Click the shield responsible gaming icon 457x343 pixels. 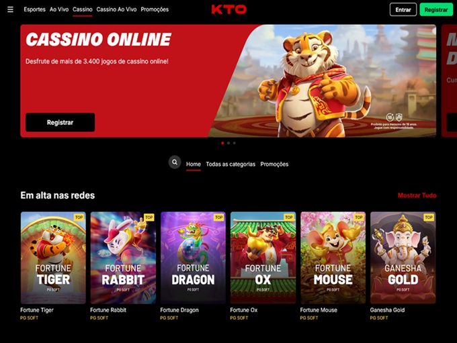(x=399, y=117)
